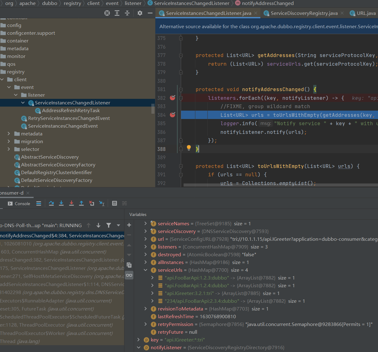Expand the migration folder

tap(9, 141)
